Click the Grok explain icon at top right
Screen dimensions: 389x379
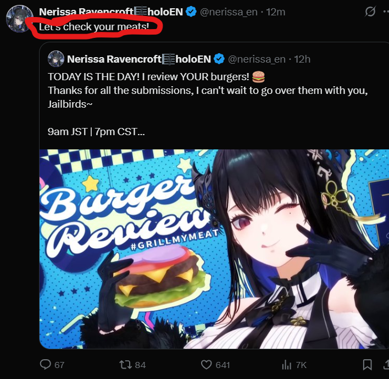[x=370, y=12]
